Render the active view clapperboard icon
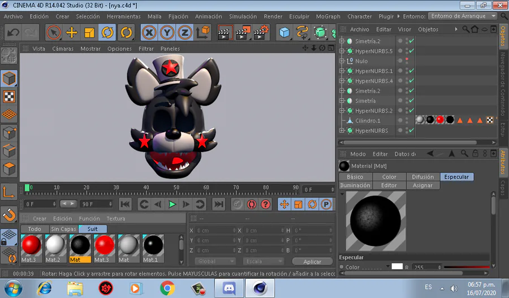 click(225, 32)
